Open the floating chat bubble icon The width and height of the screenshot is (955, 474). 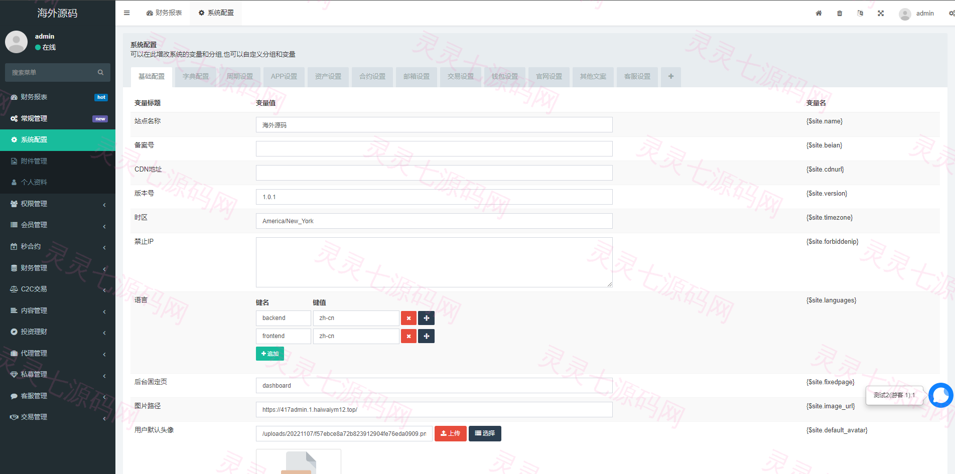coord(940,395)
